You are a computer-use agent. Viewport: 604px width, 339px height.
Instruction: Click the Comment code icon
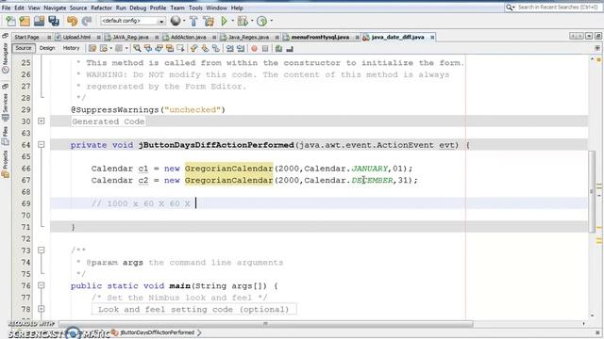click(x=278, y=48)
